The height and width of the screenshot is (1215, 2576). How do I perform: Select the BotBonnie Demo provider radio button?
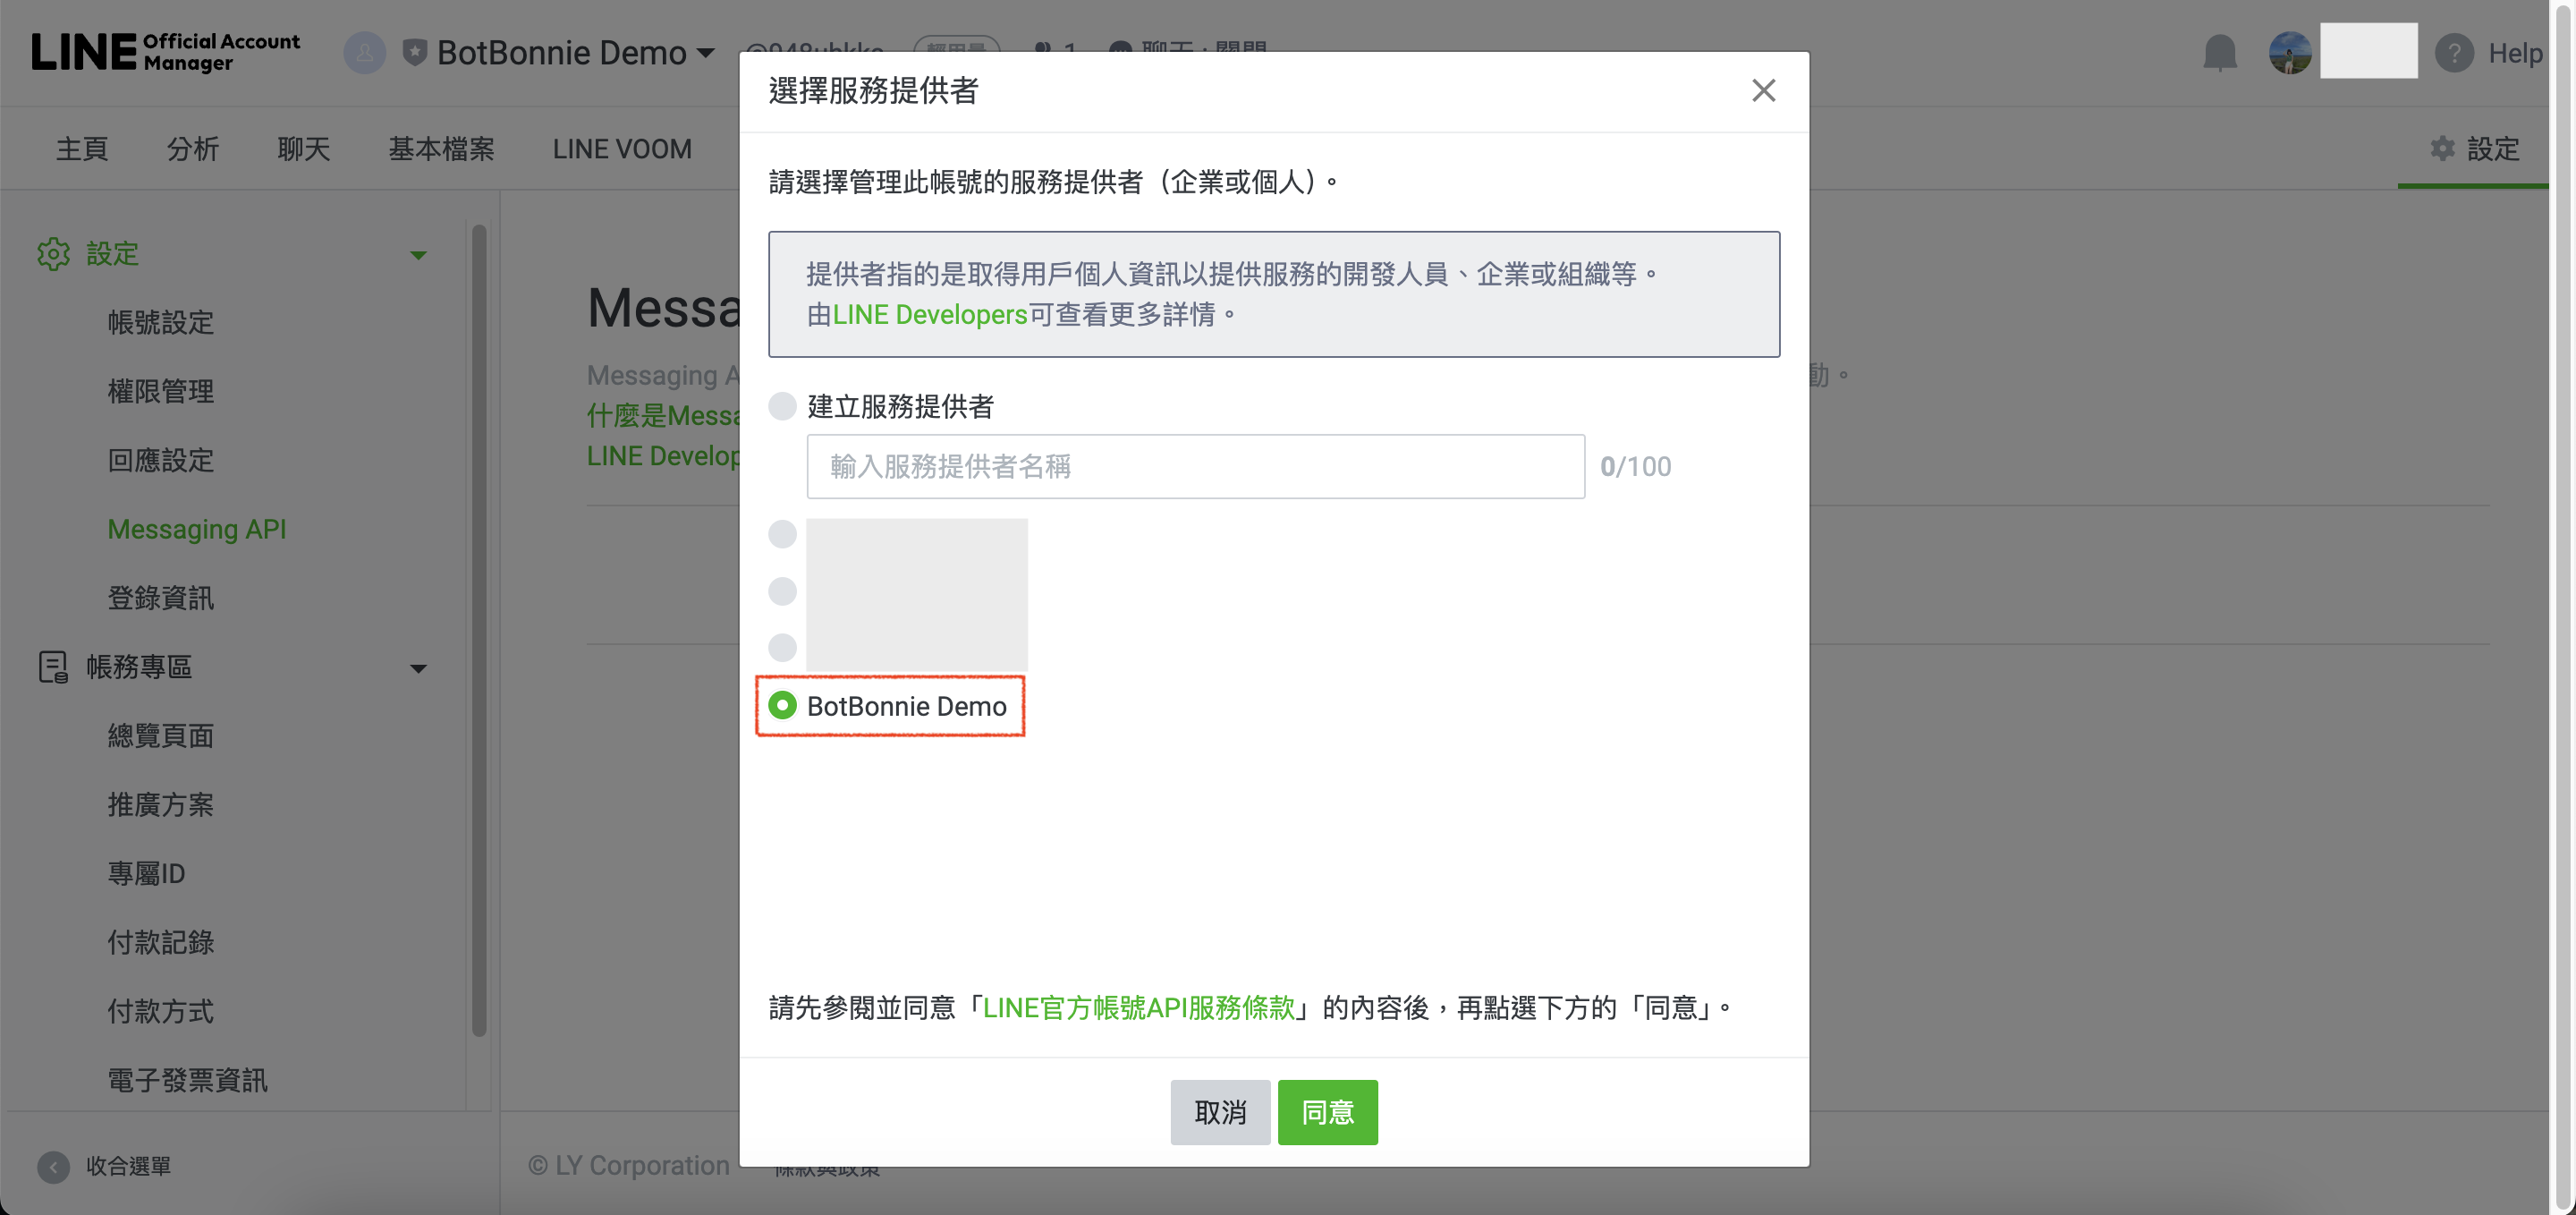782,706
